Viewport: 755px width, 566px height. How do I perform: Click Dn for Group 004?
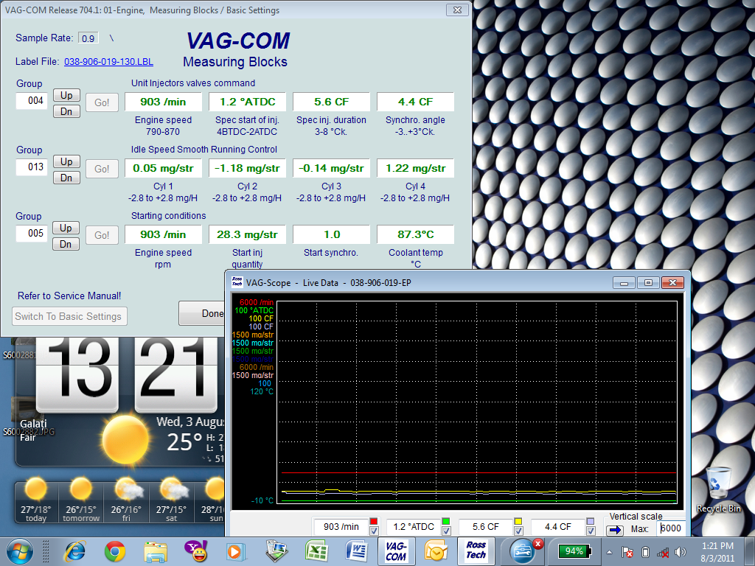(x=66, y=112)
